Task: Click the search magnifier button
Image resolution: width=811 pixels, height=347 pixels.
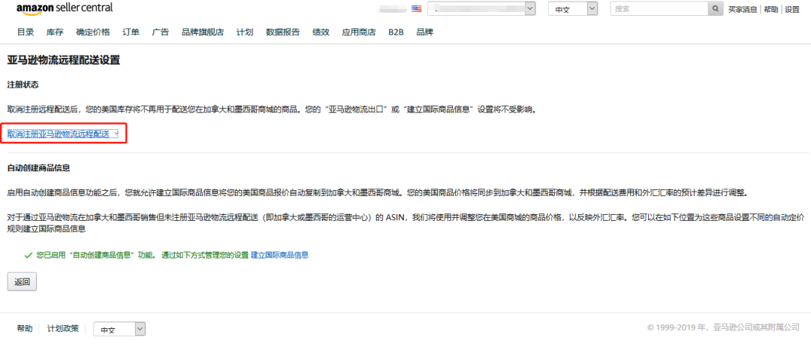Action: tap(716, 9)
